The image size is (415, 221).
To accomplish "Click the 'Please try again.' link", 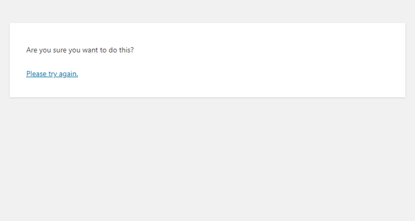I will (x=52, y=74).
